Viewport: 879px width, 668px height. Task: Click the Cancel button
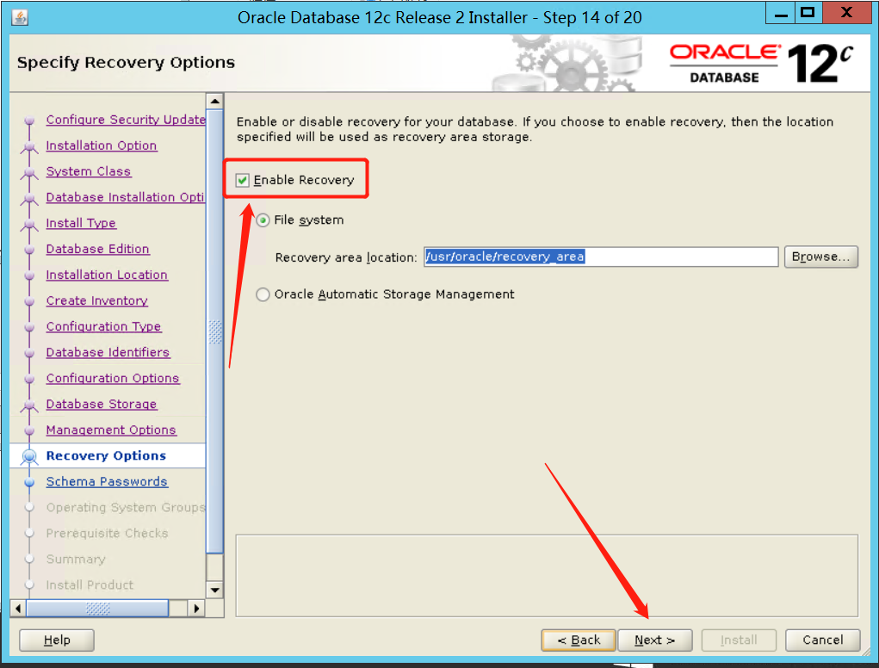point(822,640)
